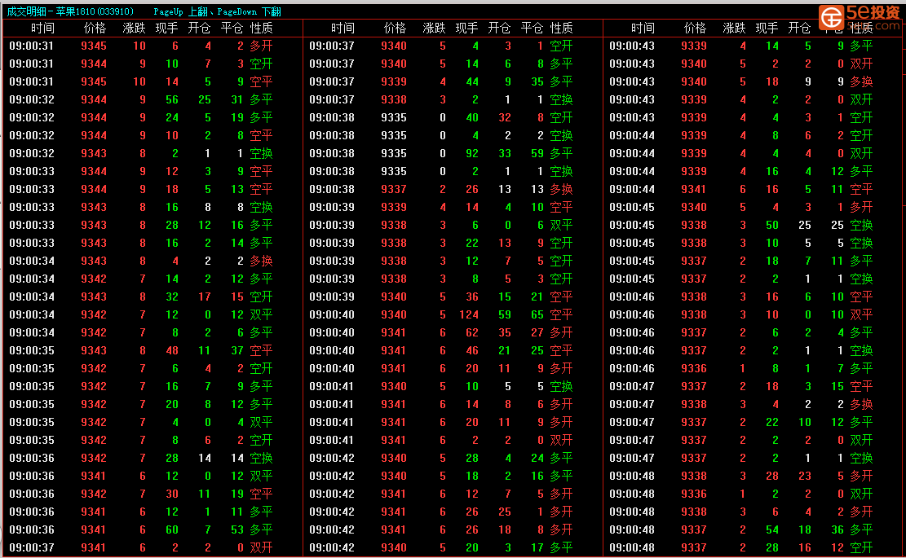Screen dimensions: 906x558
Task: Click 现手 value 54 in the 09:00:48 多平 row
Action: pyautogui.click(x=772, y=529)
